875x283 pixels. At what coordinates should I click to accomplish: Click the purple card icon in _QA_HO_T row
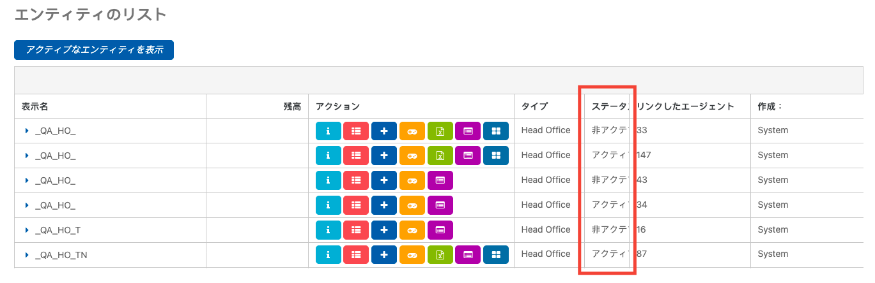tap(440, 229)
